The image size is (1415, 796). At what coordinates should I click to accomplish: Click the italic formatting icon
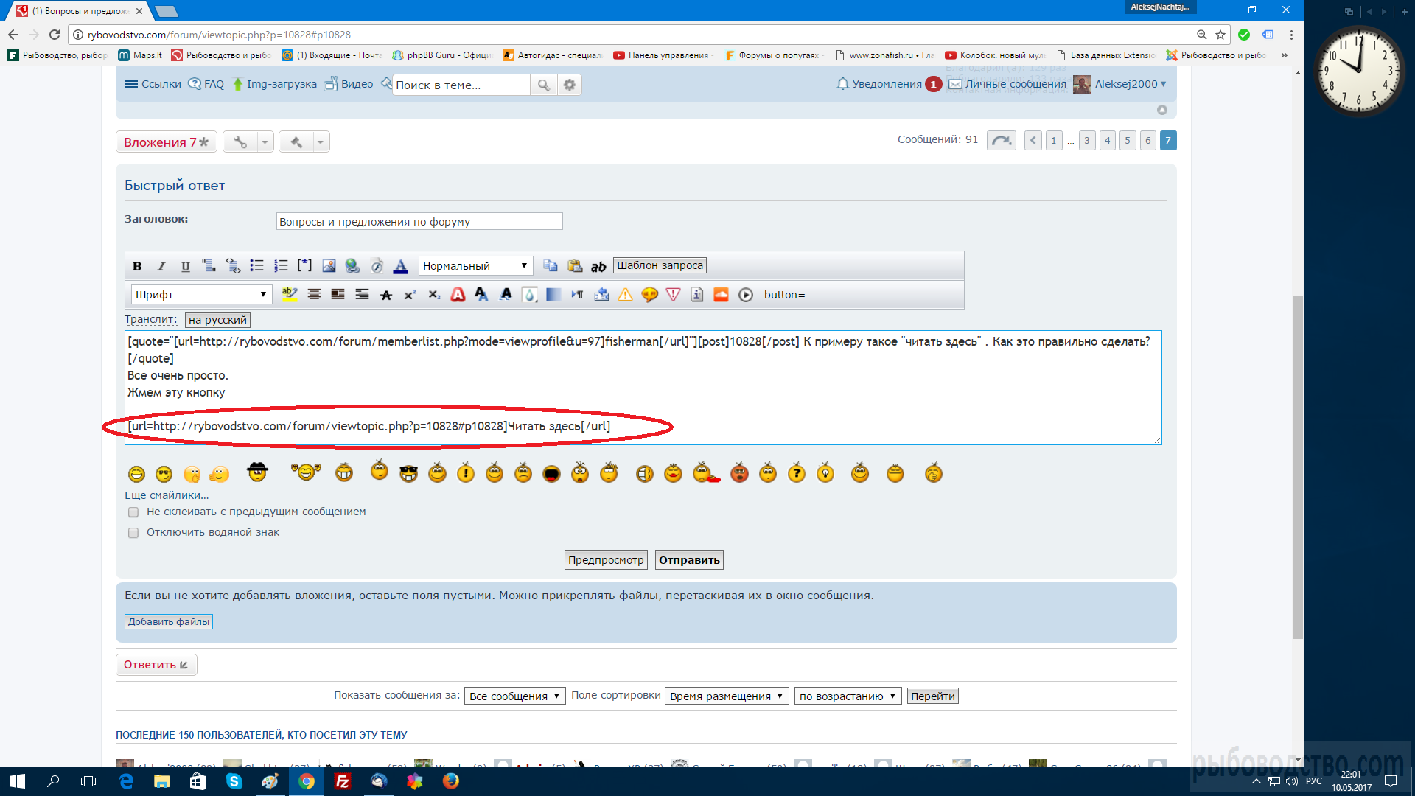click(161, 266)
